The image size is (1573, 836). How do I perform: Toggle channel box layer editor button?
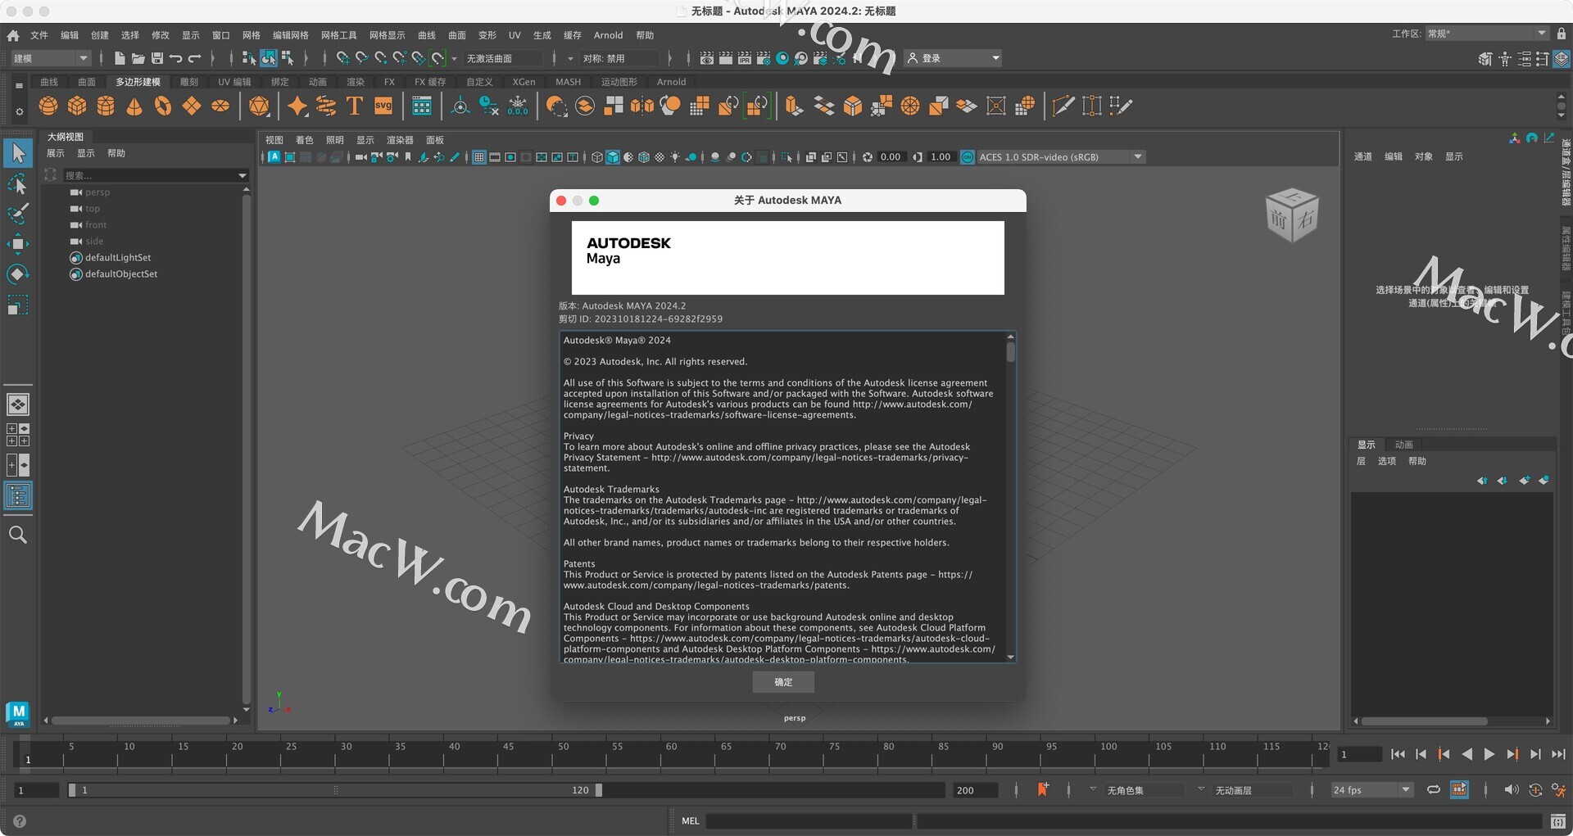[1562, 59]
